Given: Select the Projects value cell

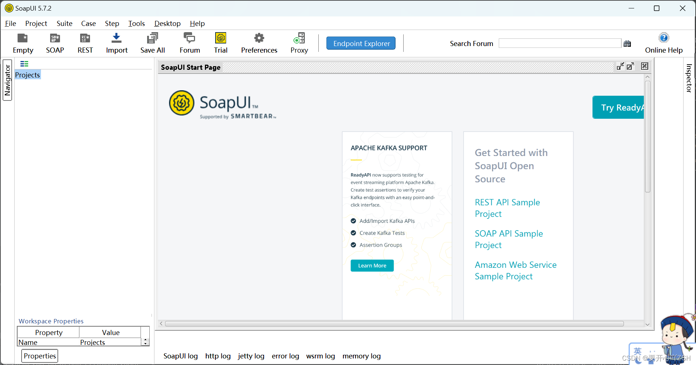Looking at the screenshot, I should point(111,342).
